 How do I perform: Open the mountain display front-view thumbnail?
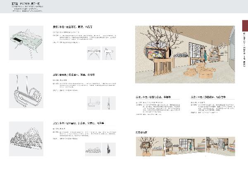click(93, 149)
